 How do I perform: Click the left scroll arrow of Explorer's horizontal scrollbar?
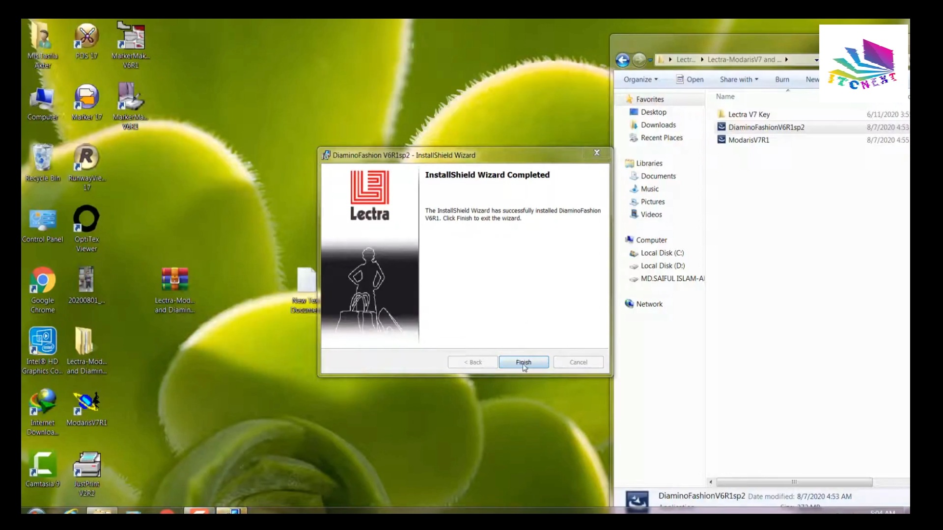coord(711,482)
